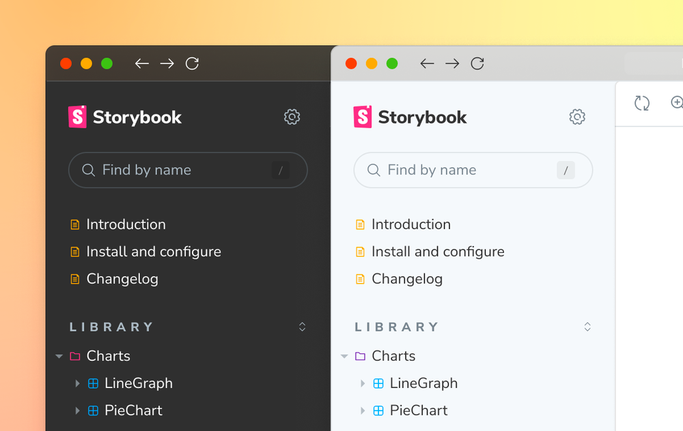The image size is (683, 431).
Task: Expand PieChart component in light sidebar
Action: 363,411
